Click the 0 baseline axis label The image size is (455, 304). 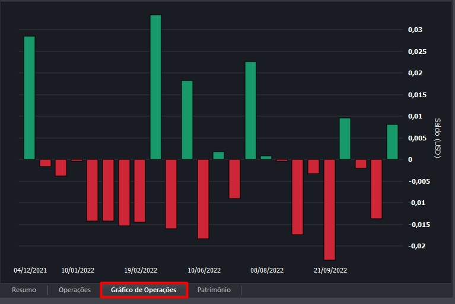click(410, 159)
